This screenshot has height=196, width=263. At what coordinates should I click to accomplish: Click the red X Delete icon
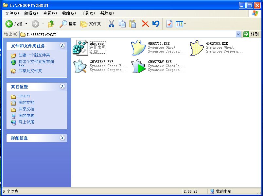[x=145, y=24]
